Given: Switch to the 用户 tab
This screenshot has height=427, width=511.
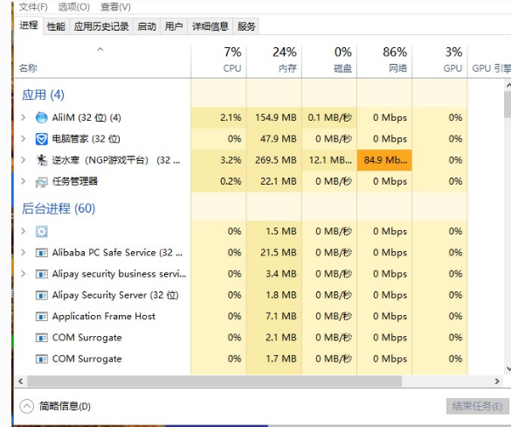Looking at the screenshot, I should pos(174,26).
